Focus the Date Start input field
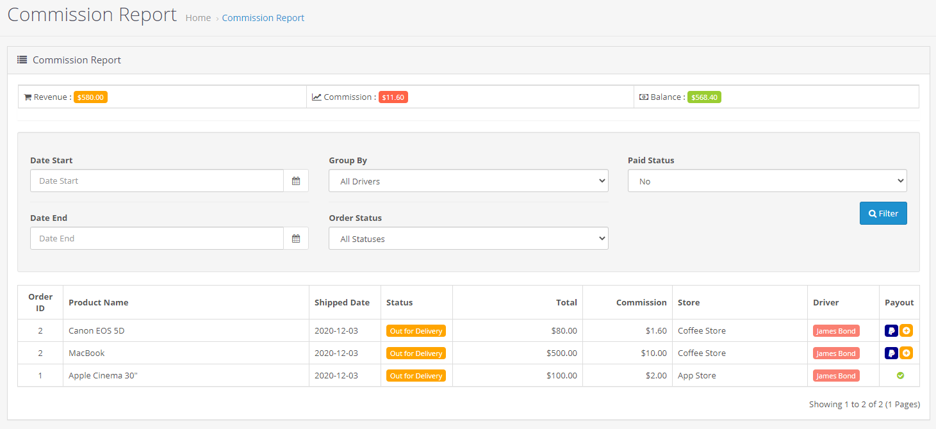 pyautogui.click(x=157, y=181)
